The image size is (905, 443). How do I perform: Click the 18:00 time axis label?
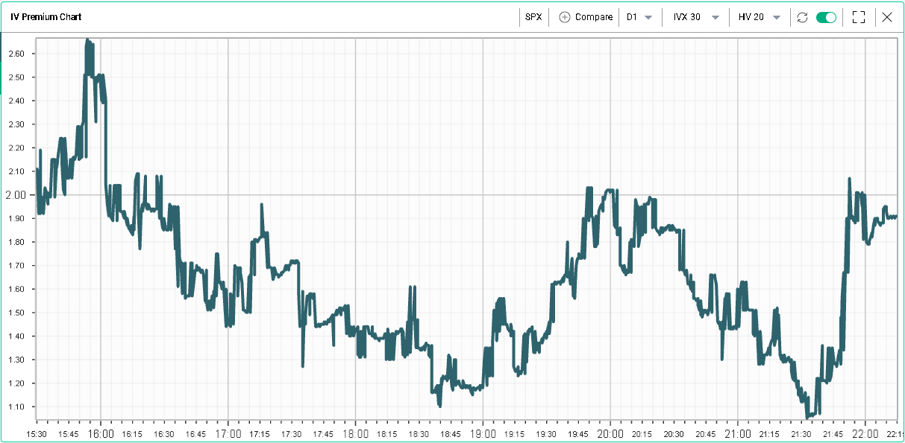(356, 433)
